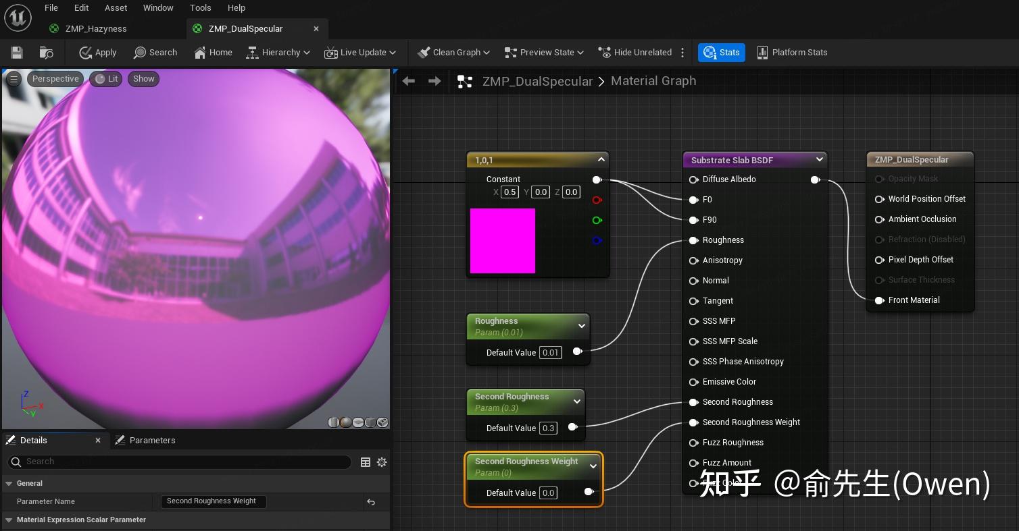The image size is (1019, 531).
Task: Expand the Clean Graph dropdown
Action: coord(487,53)
